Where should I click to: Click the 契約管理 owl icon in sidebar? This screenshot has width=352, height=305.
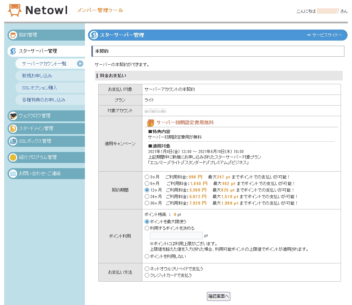[x=13, y=35]
